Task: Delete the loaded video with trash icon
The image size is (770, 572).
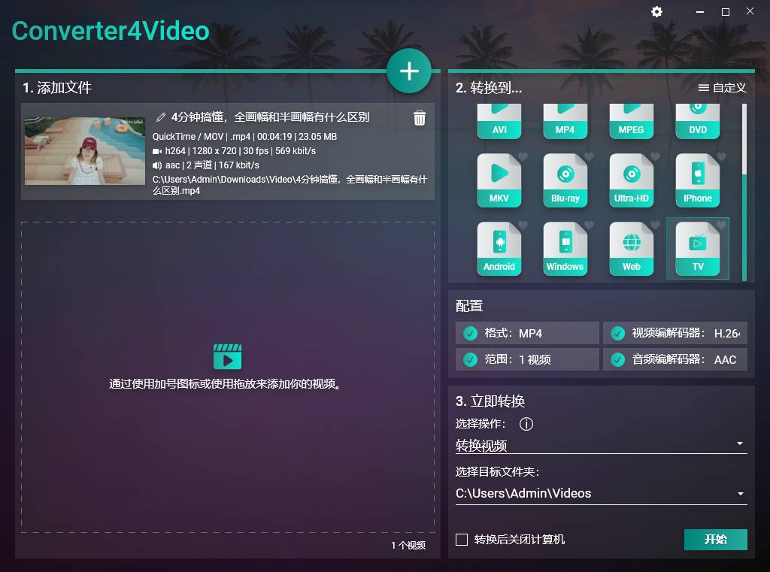Action: tap(420, 118)
